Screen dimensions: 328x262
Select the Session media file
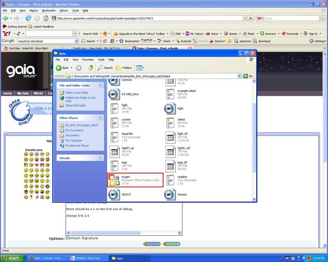coord(176,194)
